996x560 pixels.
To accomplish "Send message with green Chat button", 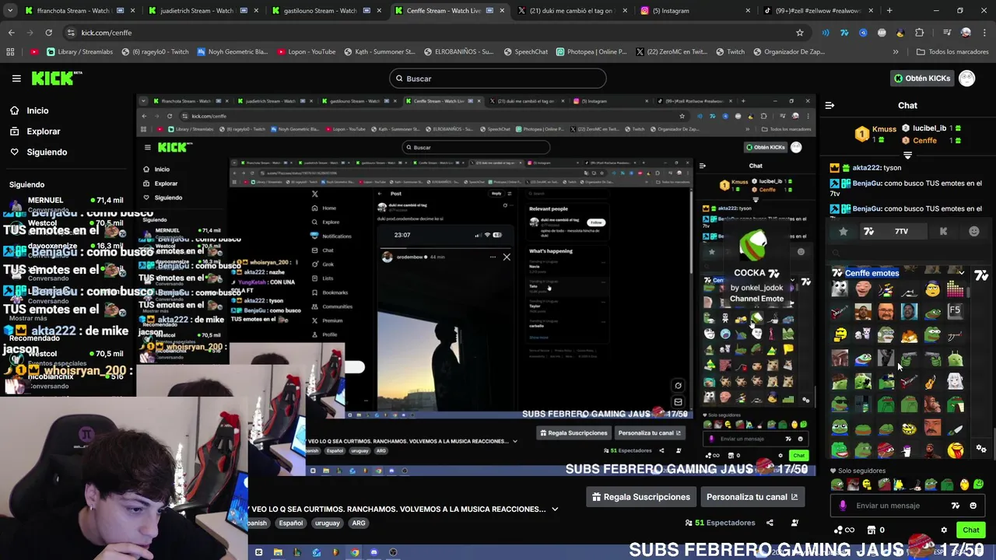I will [x=970, y=530].
